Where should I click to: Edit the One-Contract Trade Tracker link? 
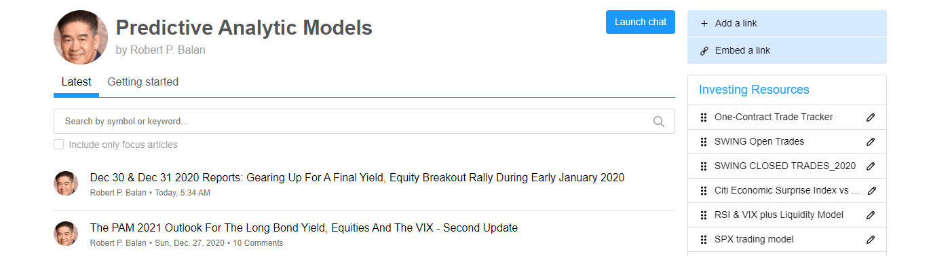pyautogui.click(x=871, y=117)
